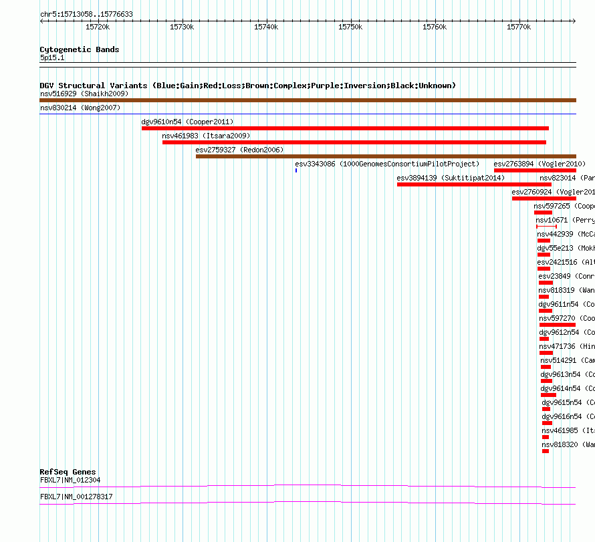Open variant nsv823014 label
Image resolution: width=595 pixels, height=542 pixels.
click(567, 178)
